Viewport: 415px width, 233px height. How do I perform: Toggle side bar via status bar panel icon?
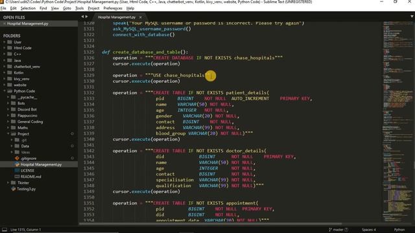pos(5,230)
